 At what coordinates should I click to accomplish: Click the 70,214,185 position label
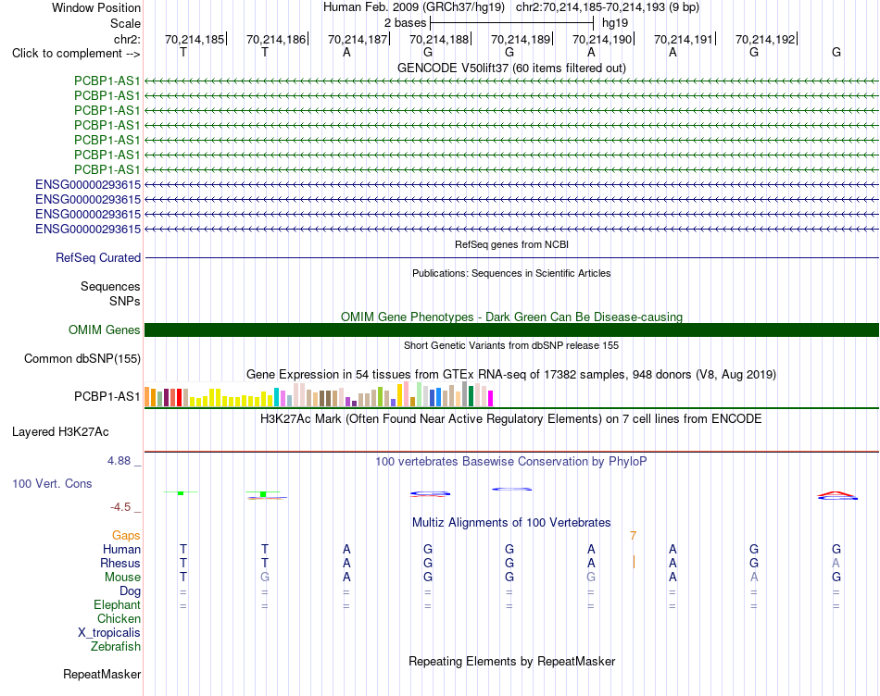click(195, 39)
